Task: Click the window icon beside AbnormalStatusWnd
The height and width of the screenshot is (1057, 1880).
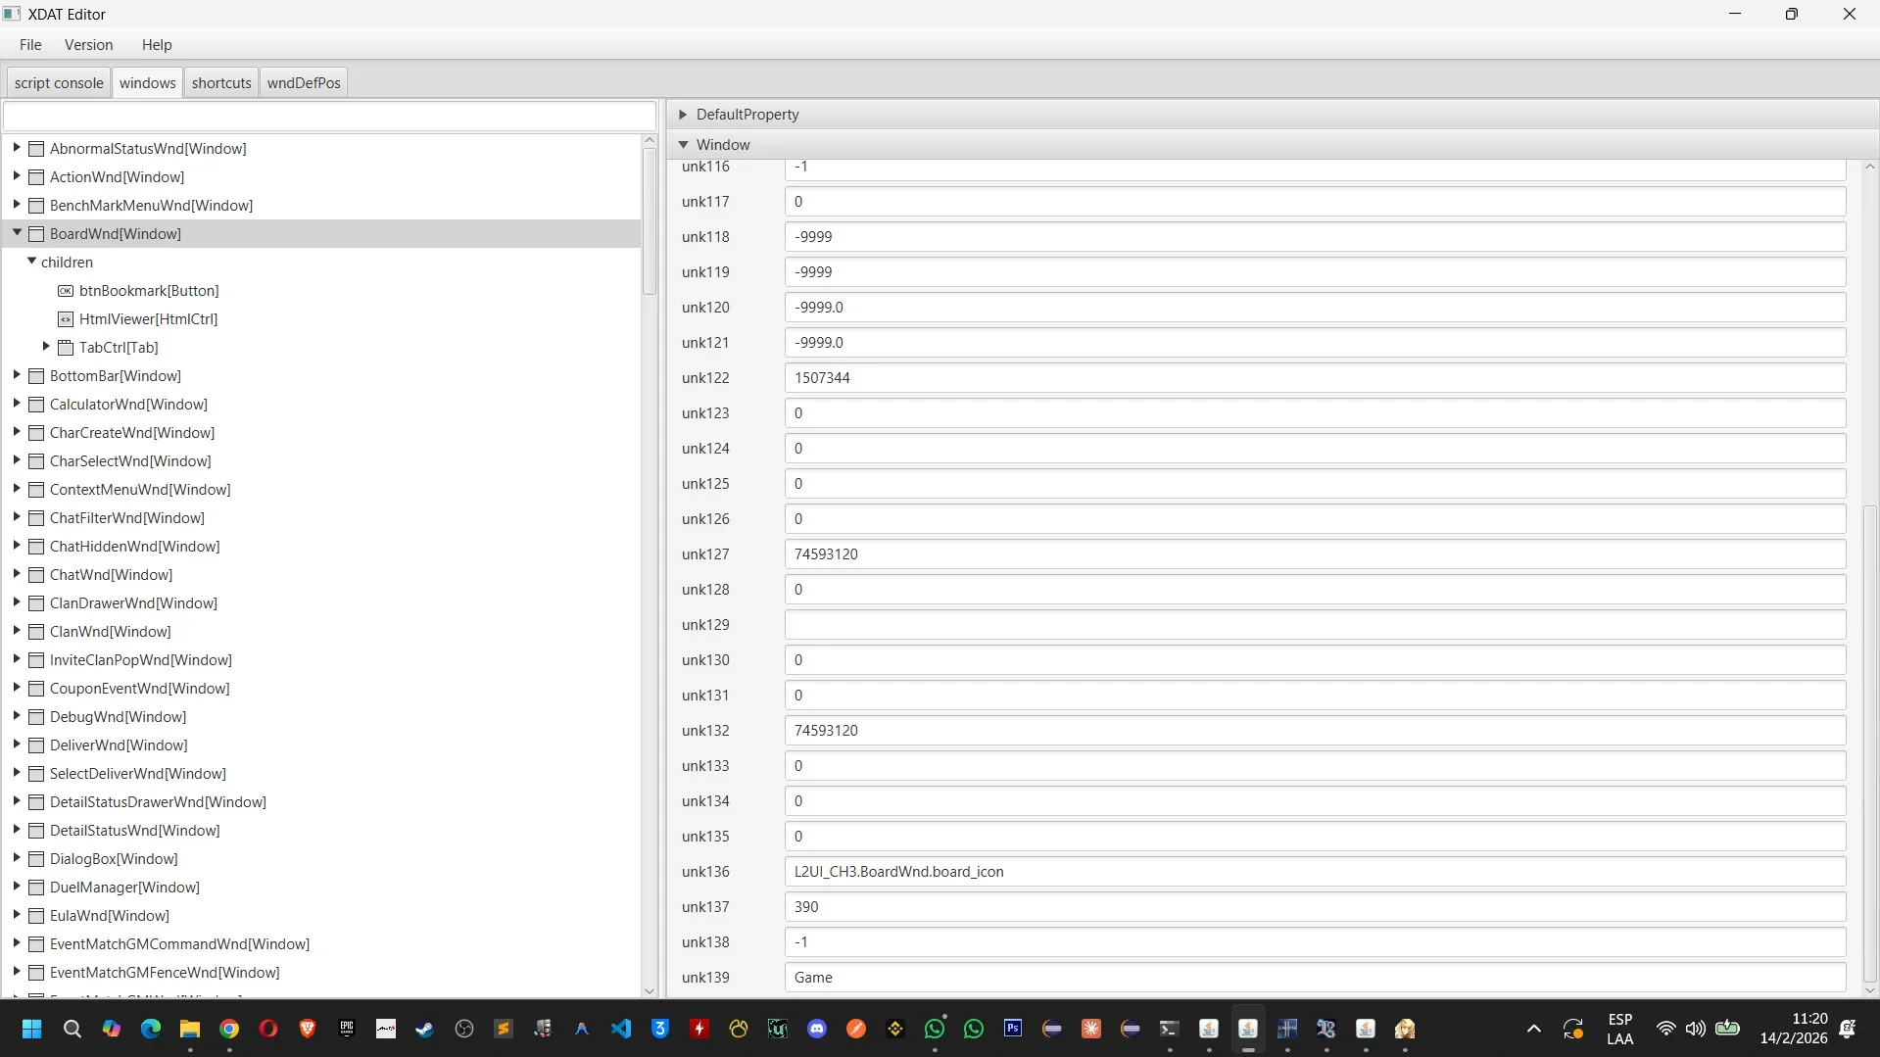Action: click(x=37, y=149)
